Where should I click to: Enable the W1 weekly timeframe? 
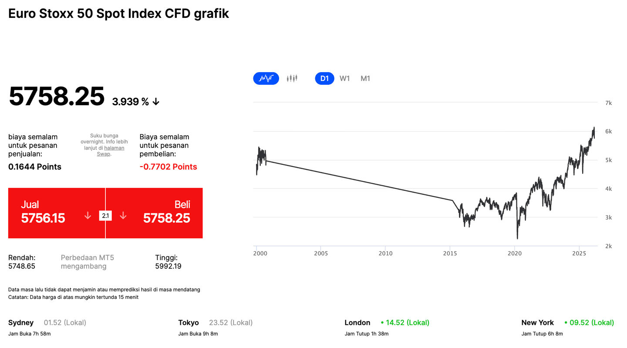click(x=344, y=78)
